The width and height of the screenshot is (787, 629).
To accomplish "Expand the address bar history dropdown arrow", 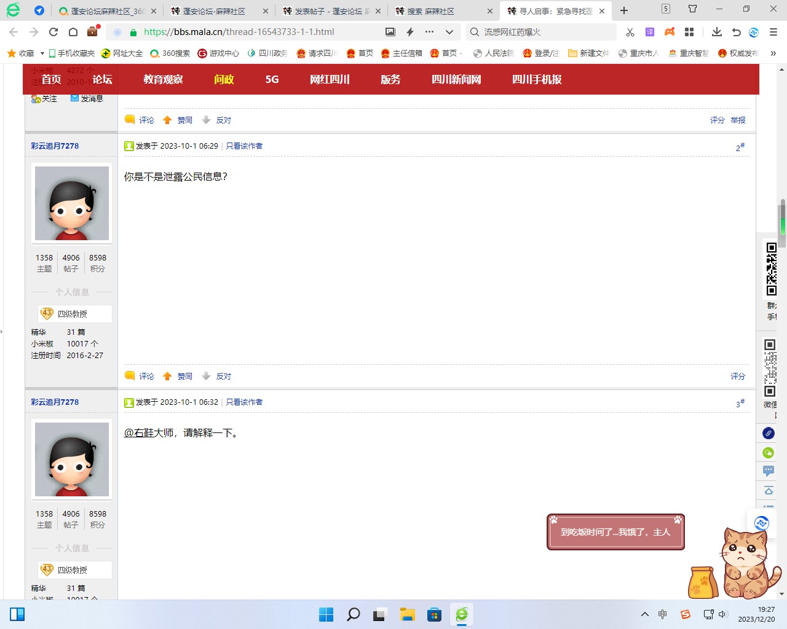I will 449,32.
